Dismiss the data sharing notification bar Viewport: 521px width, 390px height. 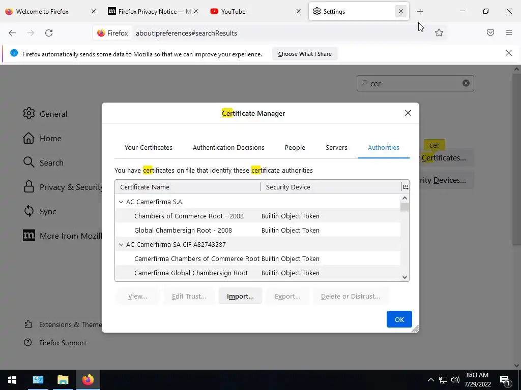(x=508, y=53)
